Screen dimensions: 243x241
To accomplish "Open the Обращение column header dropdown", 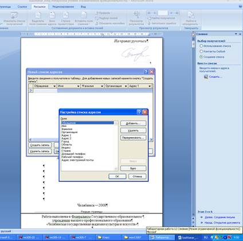I will (54, 86).
